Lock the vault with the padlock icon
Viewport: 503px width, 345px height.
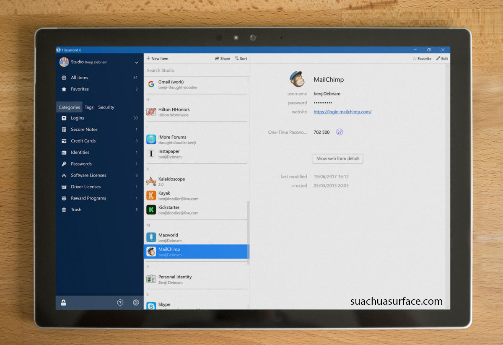pos(63,303)
